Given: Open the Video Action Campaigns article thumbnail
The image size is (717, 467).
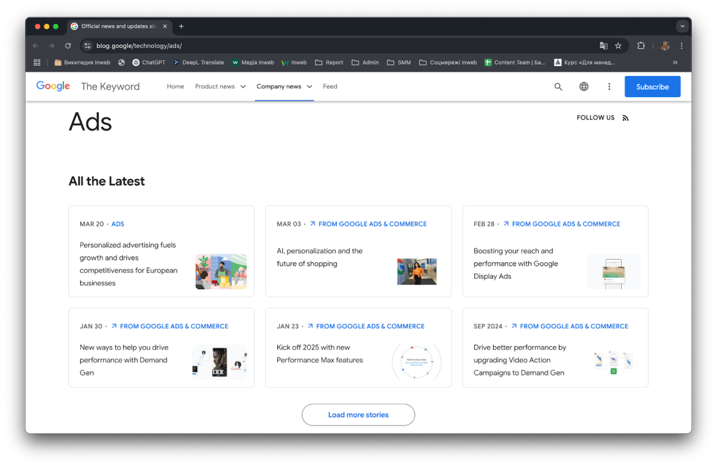Looking at the screenshot, I should (x=613, y=363).
